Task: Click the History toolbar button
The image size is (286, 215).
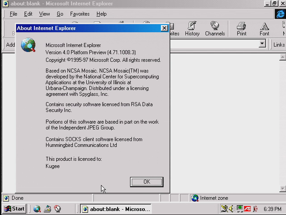Action: click(x=192, y=29)
